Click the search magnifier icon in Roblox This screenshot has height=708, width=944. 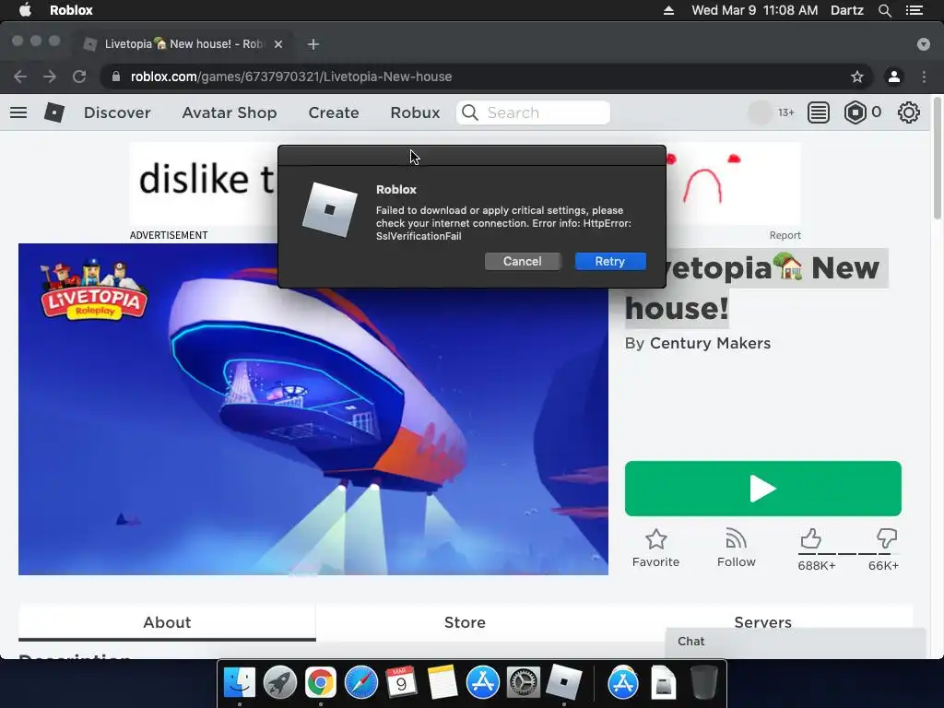tap(470, 112)
